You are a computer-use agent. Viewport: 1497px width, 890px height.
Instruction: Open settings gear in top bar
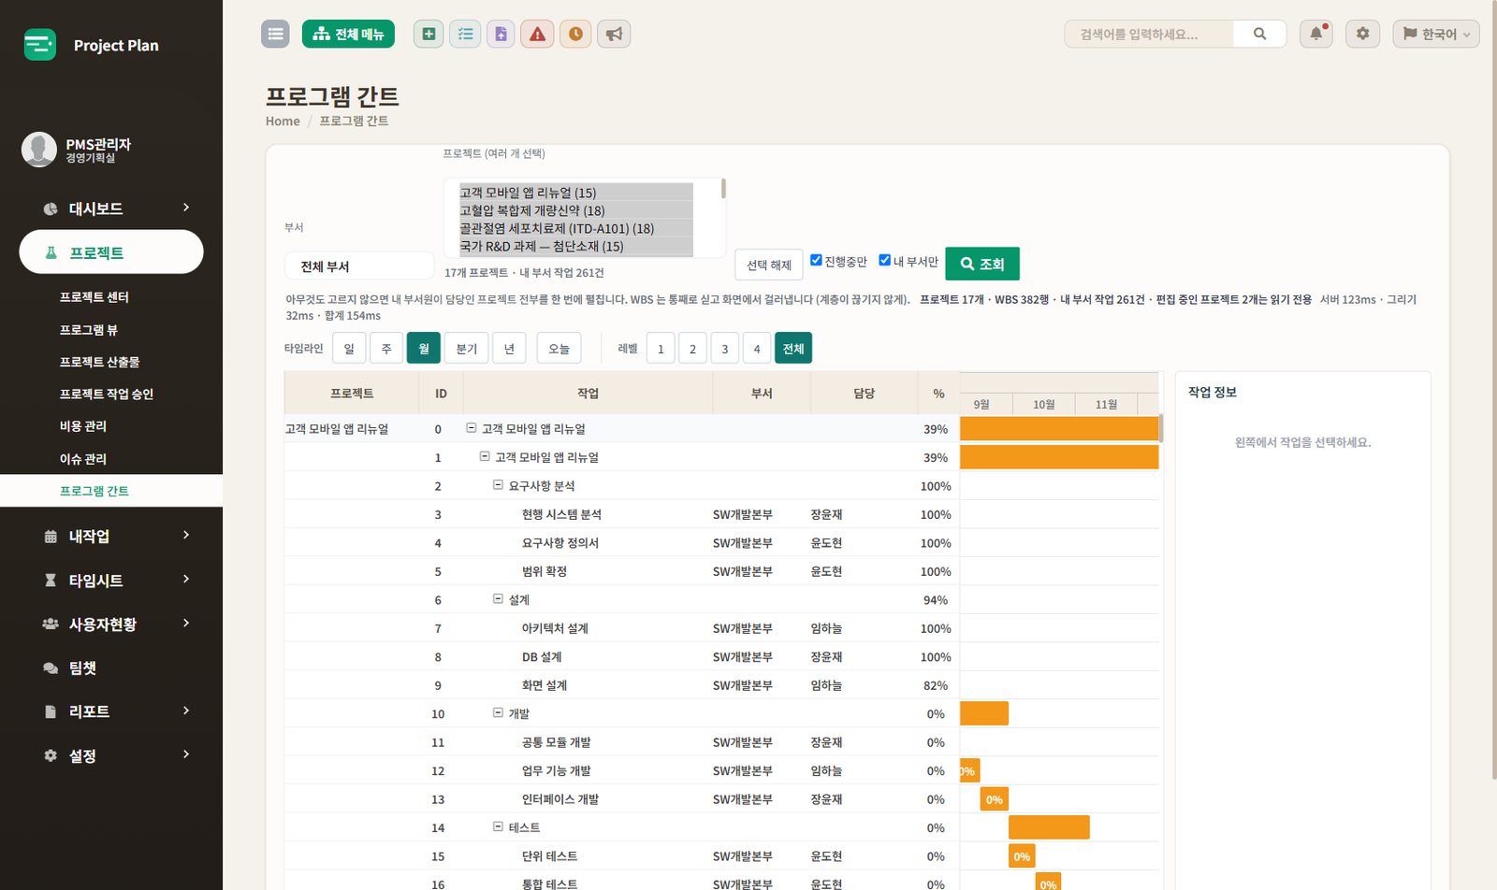(1362, 34)
